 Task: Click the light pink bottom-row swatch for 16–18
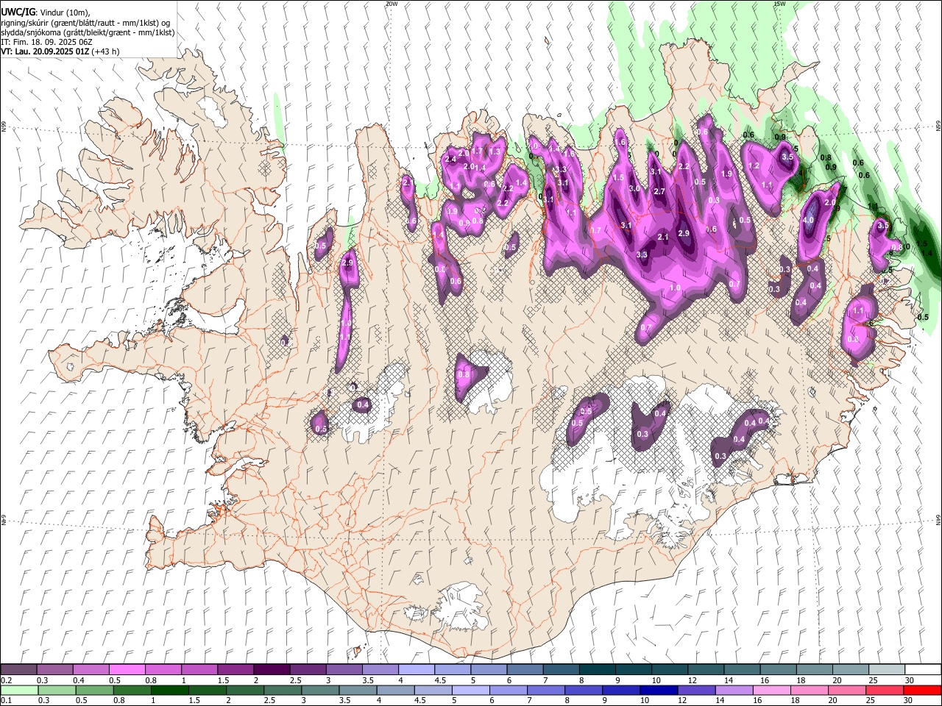[771, 691]
